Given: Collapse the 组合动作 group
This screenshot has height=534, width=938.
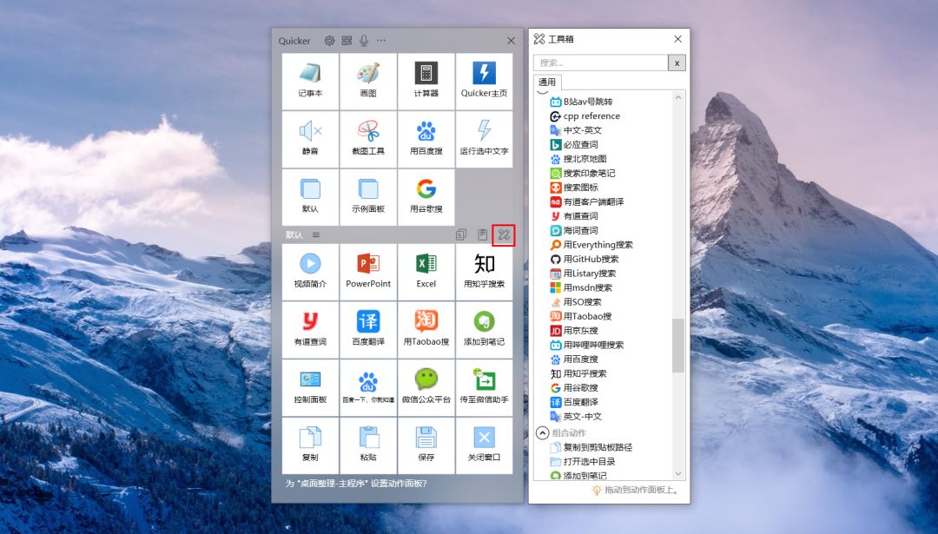Looking at the screenshot, I should 542,433.
